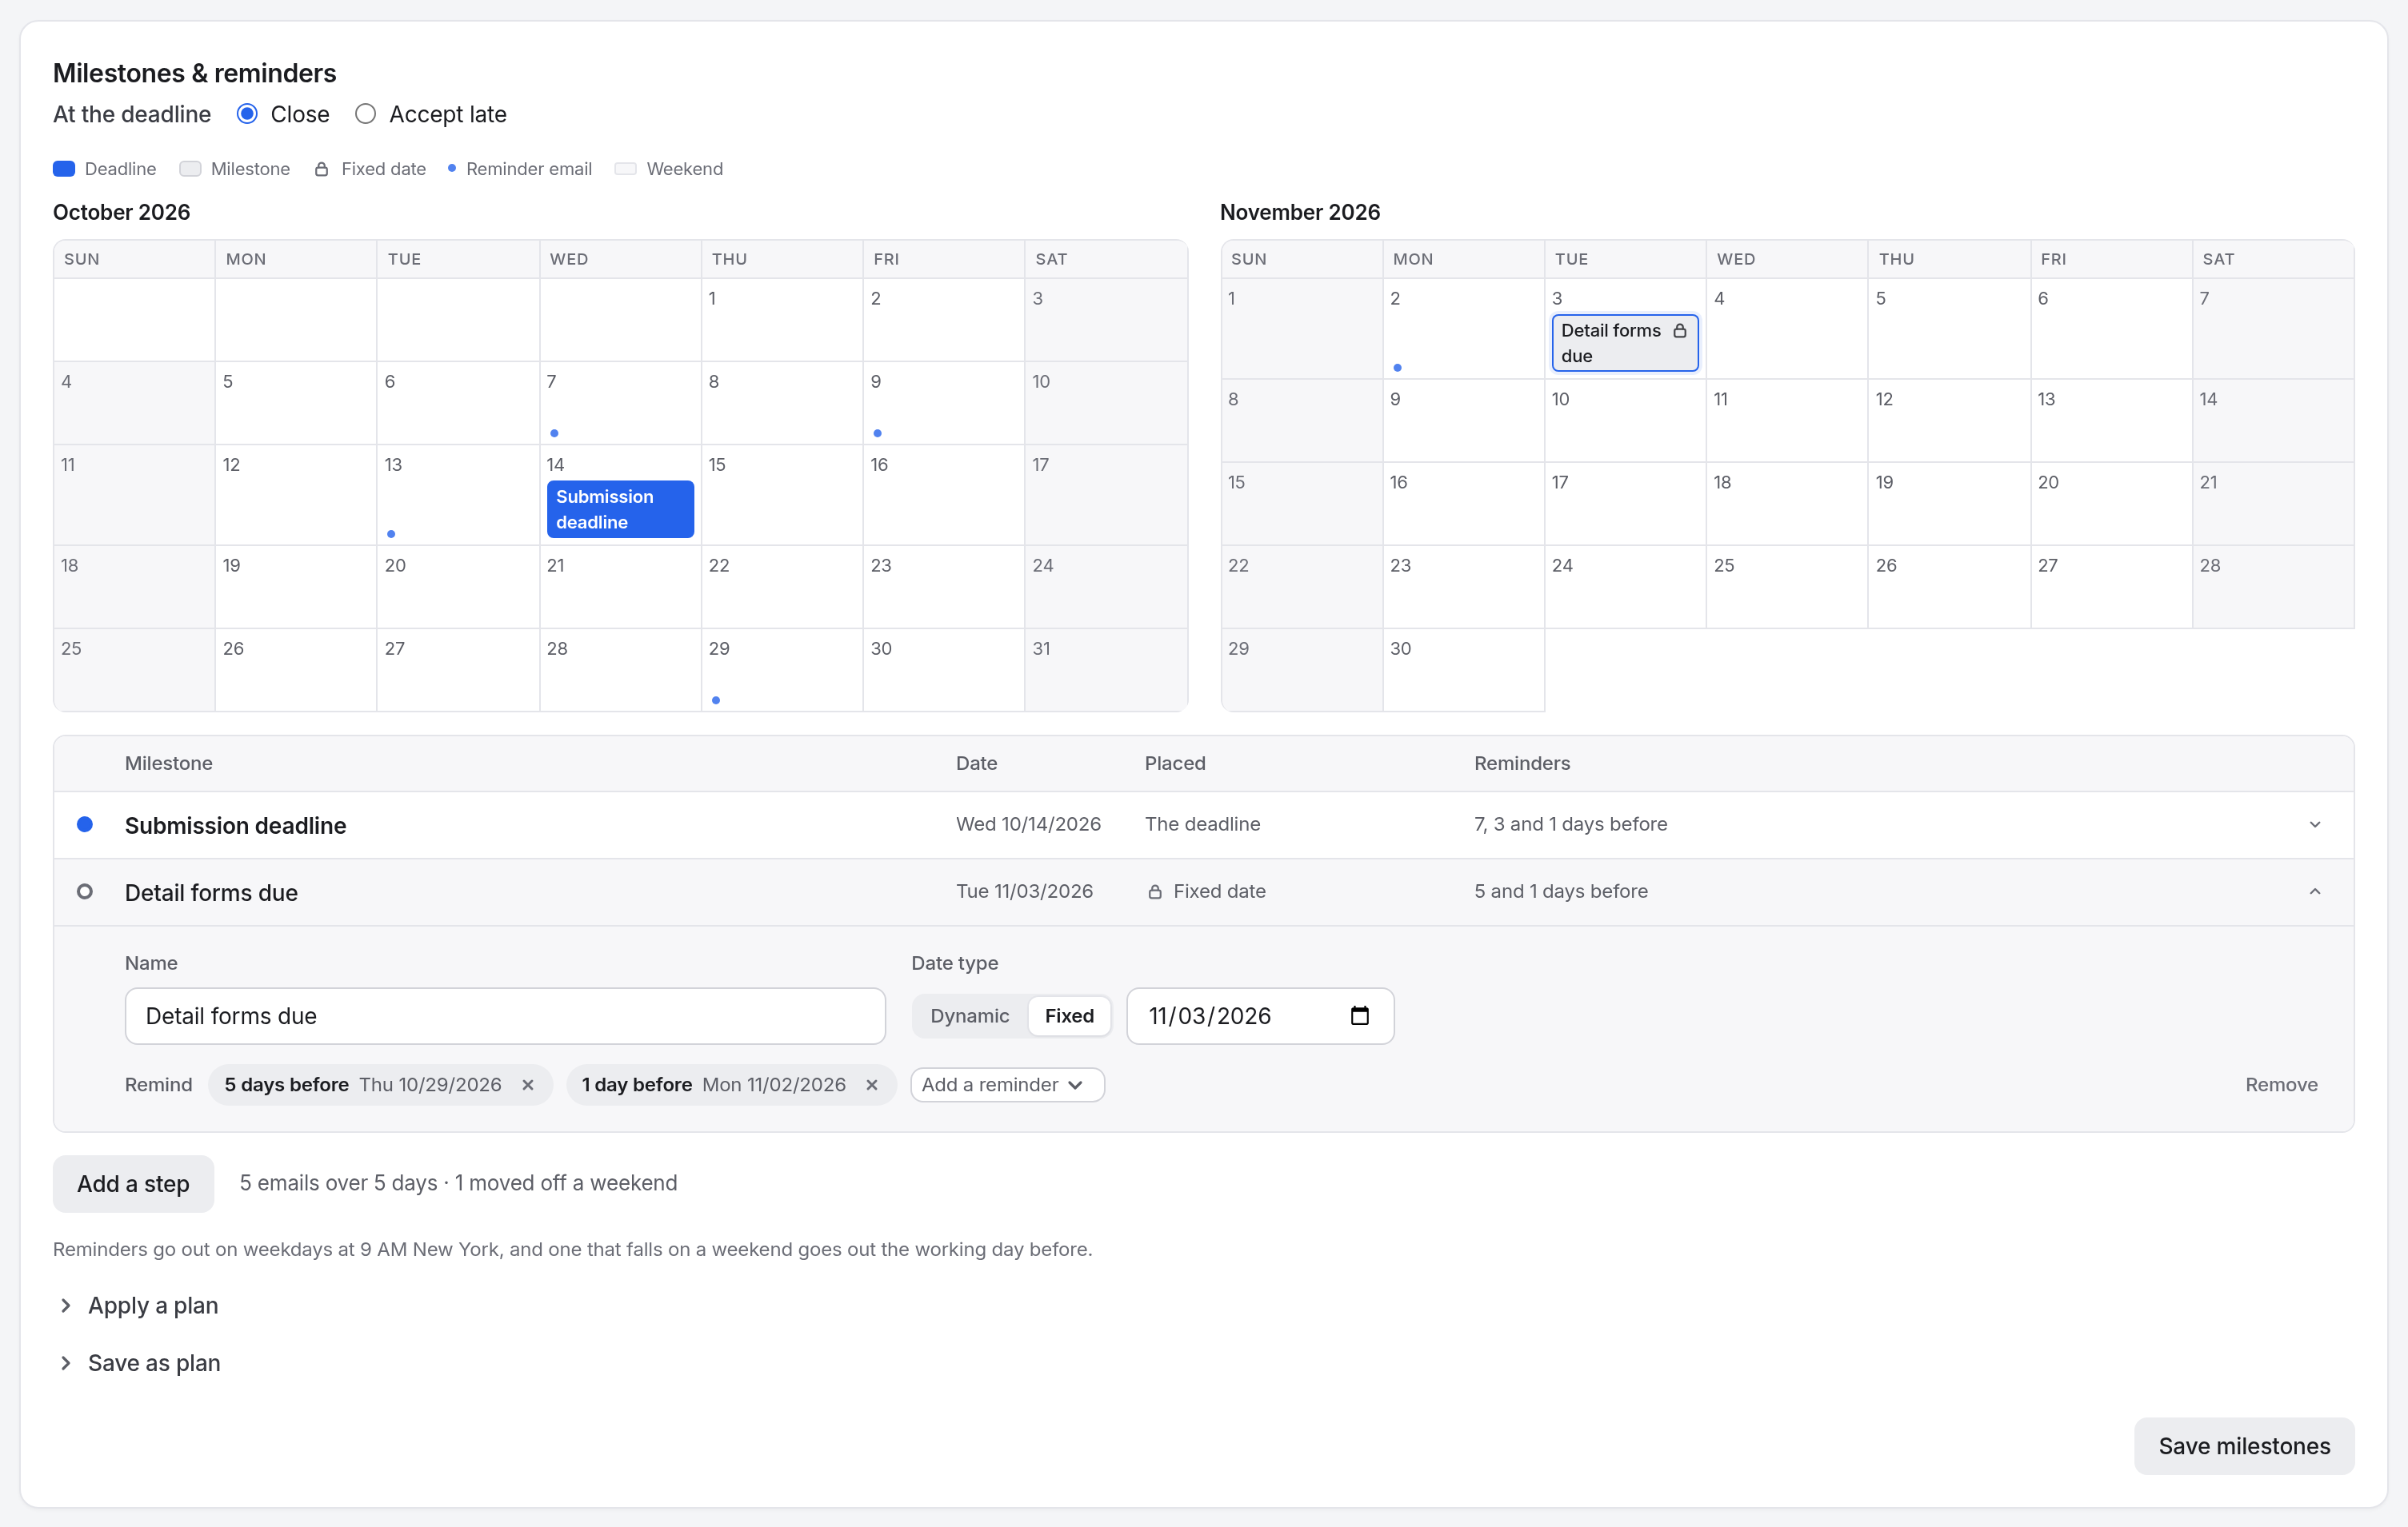2408x1527 pixels.
Task: Click the blue dot beside Submission deadline row
Action: (x=85, y=823)
